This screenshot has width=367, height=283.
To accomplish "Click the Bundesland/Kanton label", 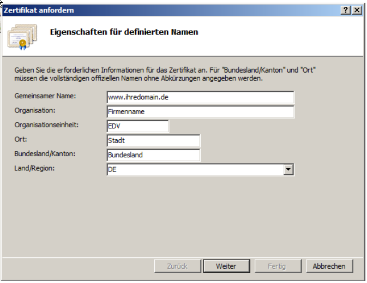I will [x=45, y=154].
